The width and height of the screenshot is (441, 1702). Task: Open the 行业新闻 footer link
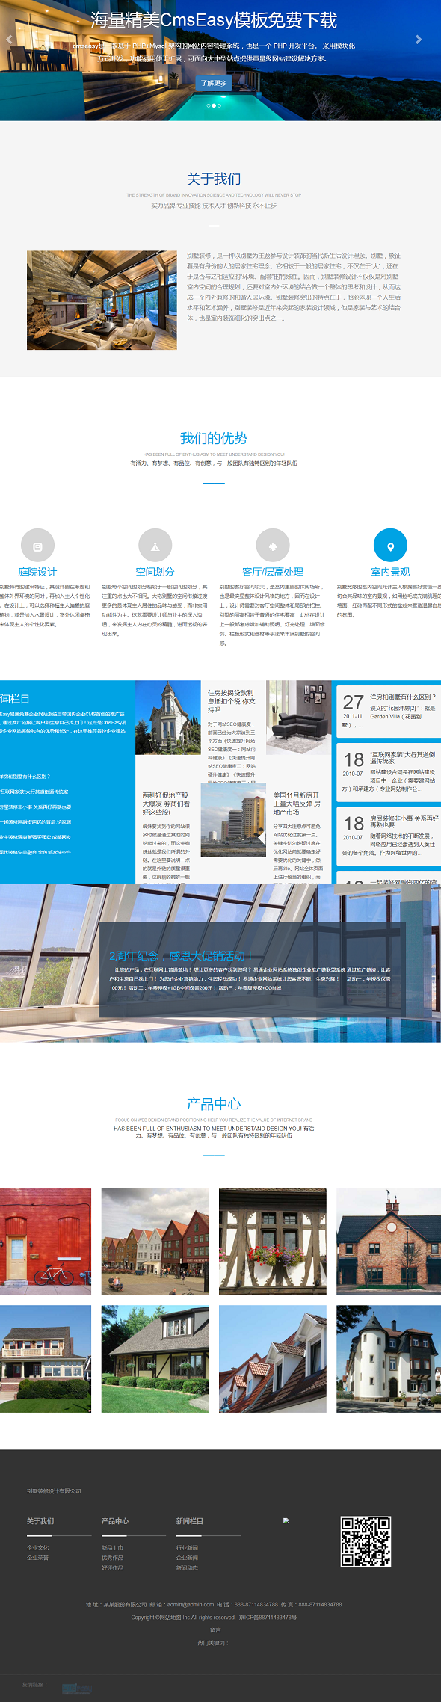[188, 1547]
